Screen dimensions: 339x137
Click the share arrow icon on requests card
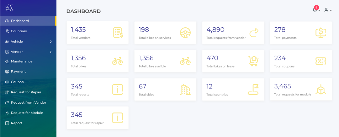[x=254, y=33]
